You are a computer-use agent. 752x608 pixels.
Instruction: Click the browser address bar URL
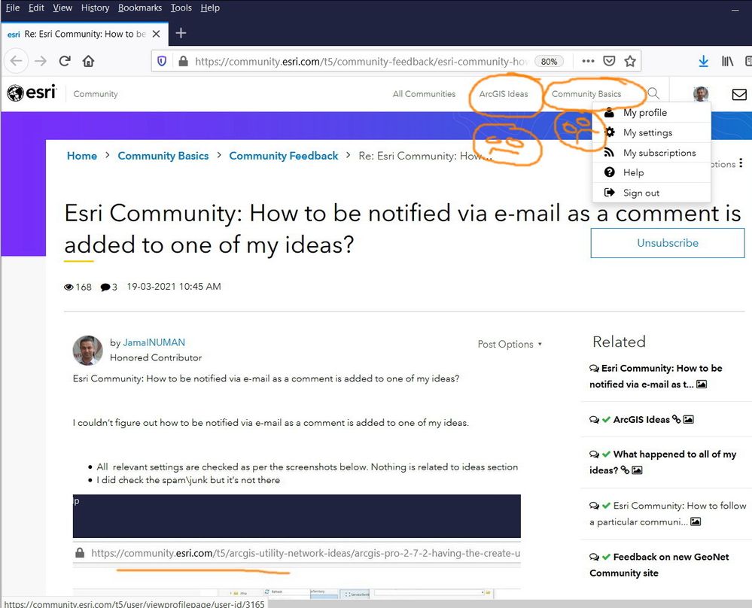pos(361,62)
